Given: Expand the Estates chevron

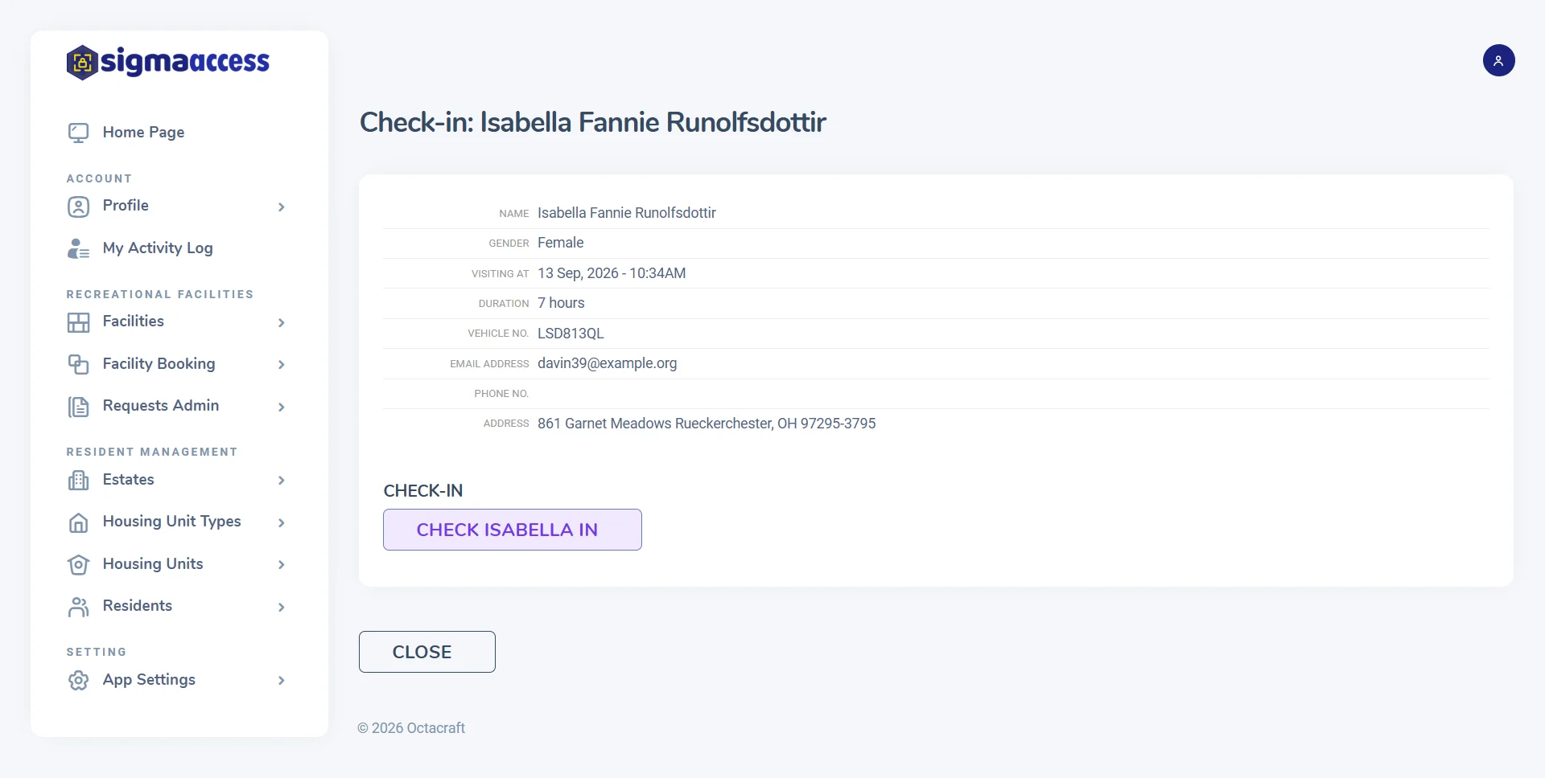Looking at the screenshot, I should click(282, 481).
